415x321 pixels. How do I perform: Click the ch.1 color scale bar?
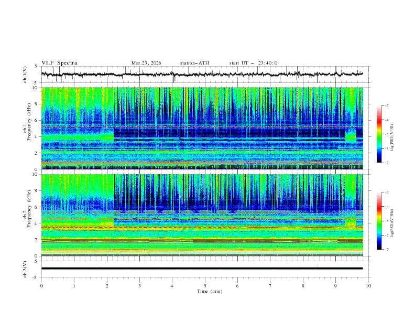click(x=379, y=134)
